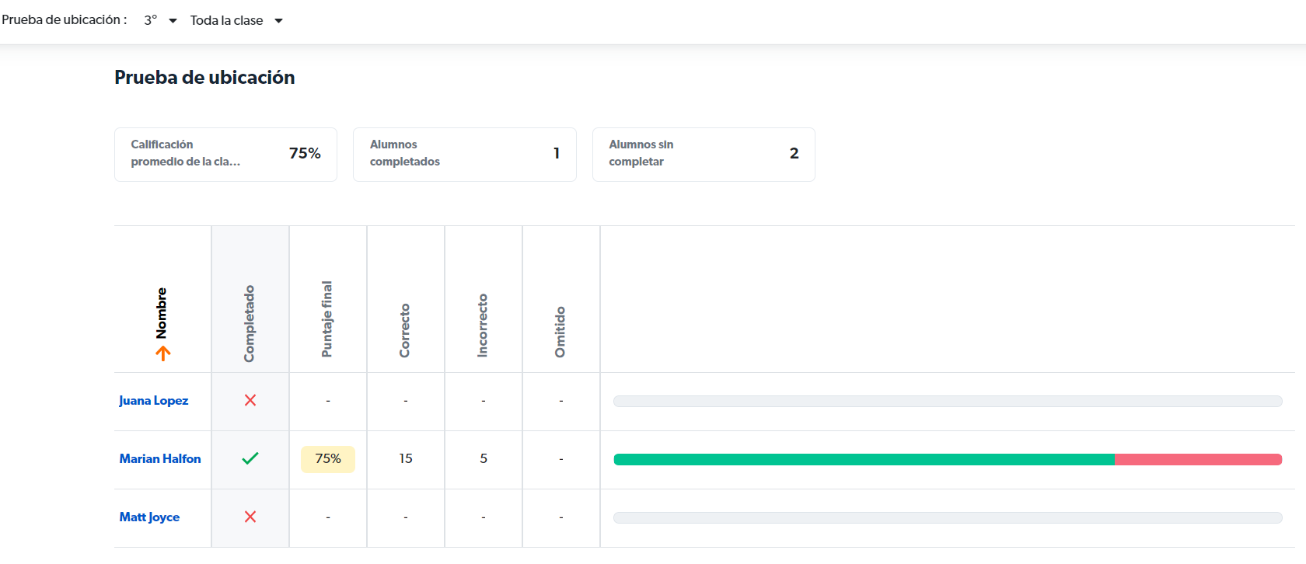Click the Calificación promedio de la clase card
Image resolution: width=1306 pixels, height=564 pixels.
pos(225,155)
